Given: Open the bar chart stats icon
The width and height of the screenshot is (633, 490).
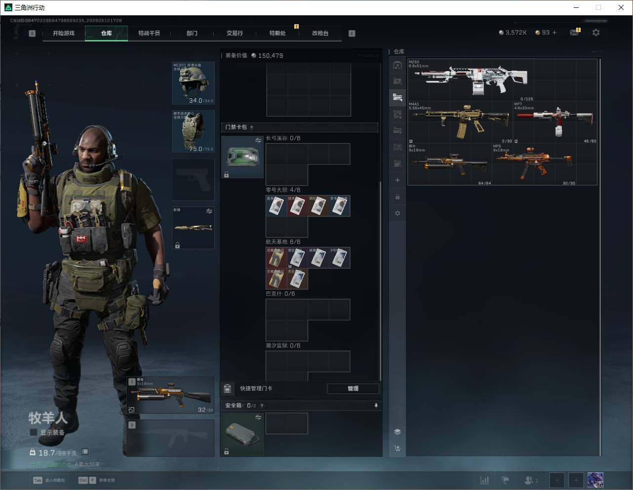Looking at the screenshot, I should coord(485,480).
